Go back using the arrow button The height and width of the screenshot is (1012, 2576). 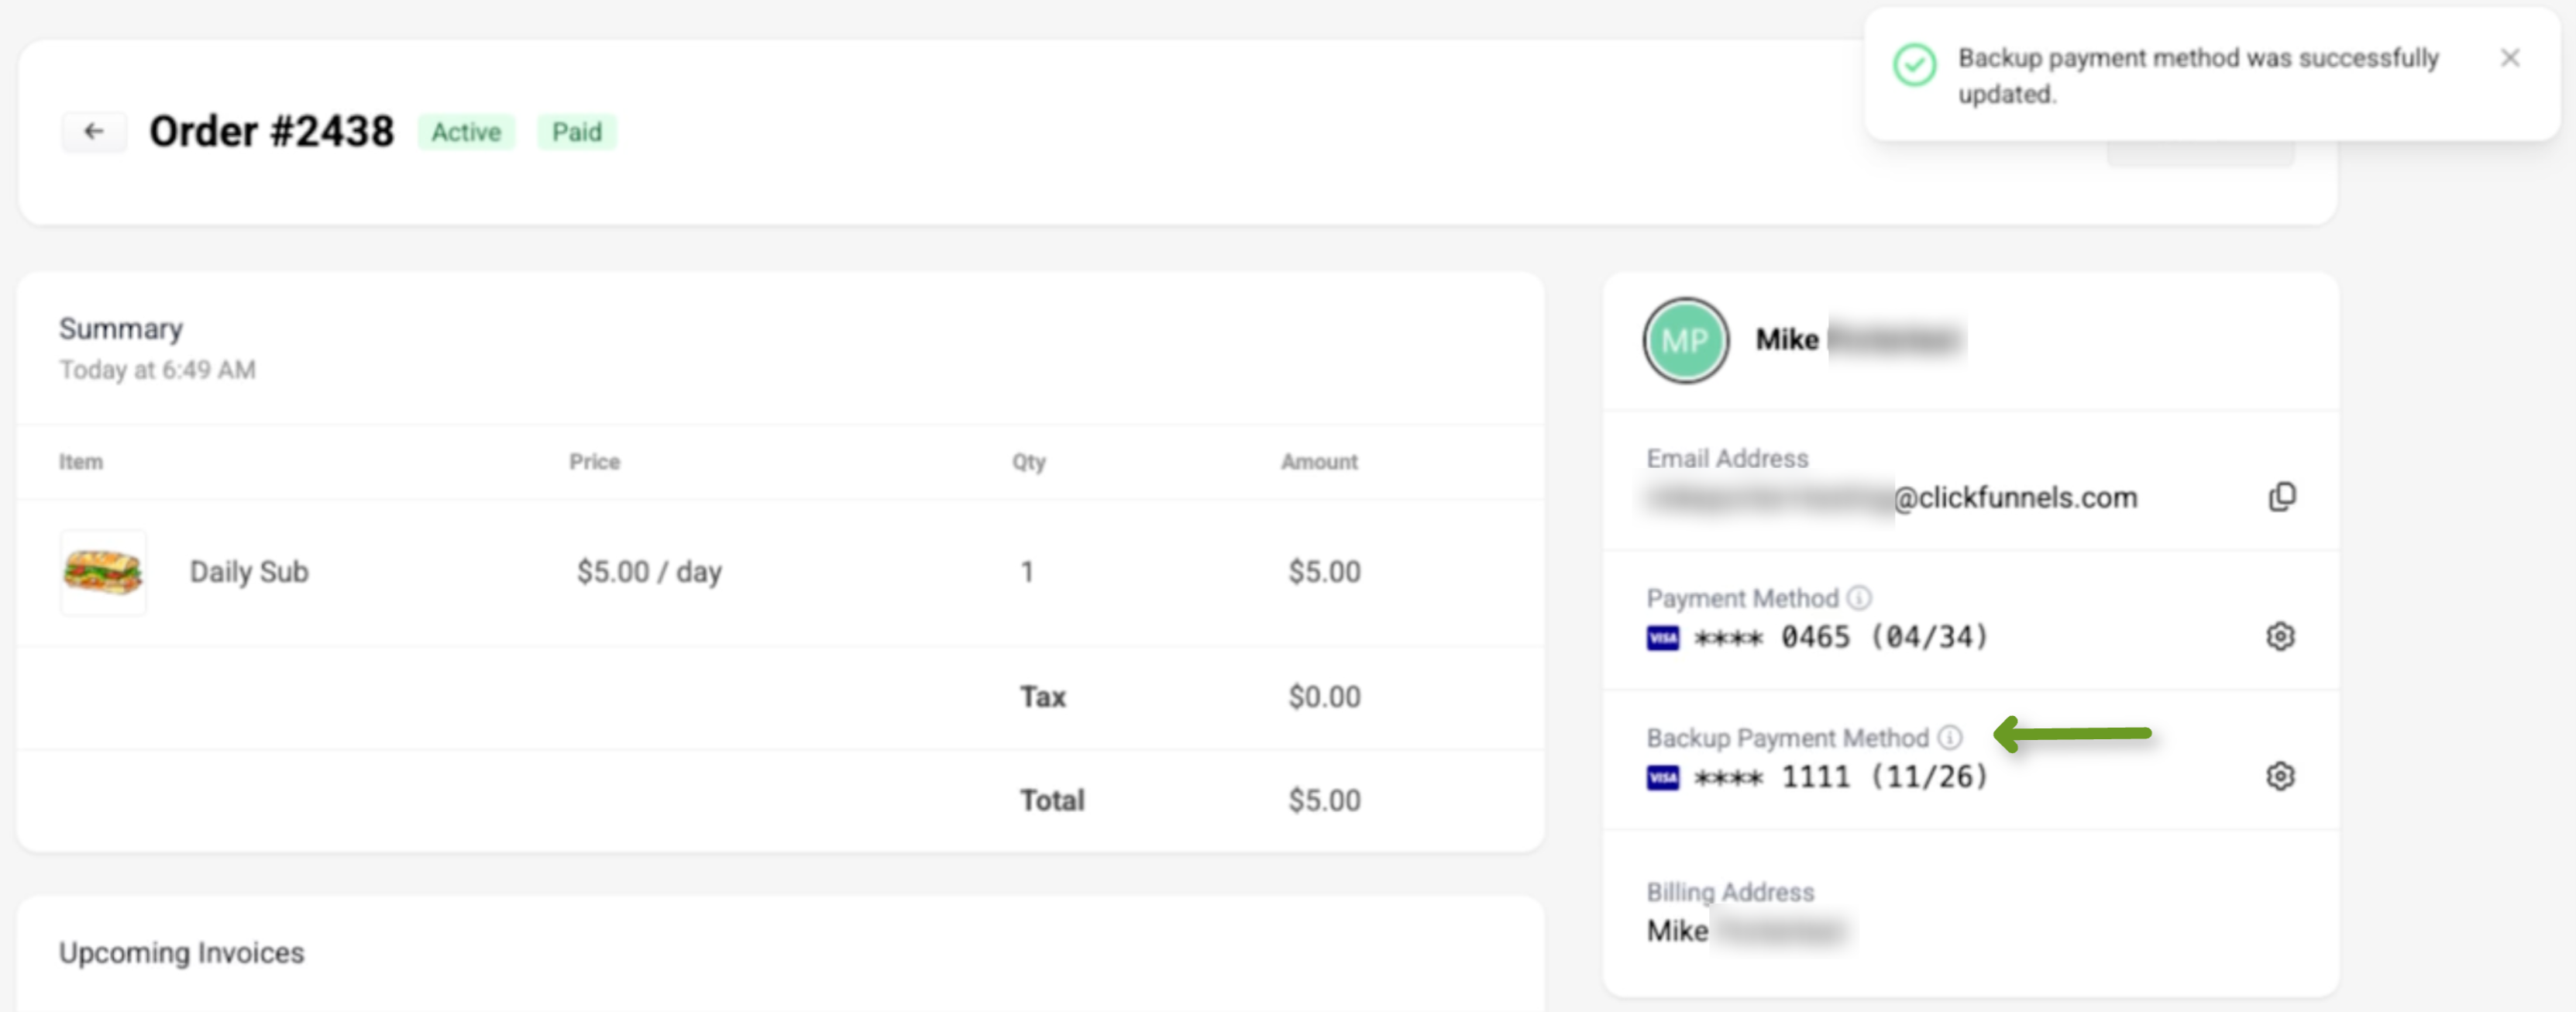(x=94, y=131)
